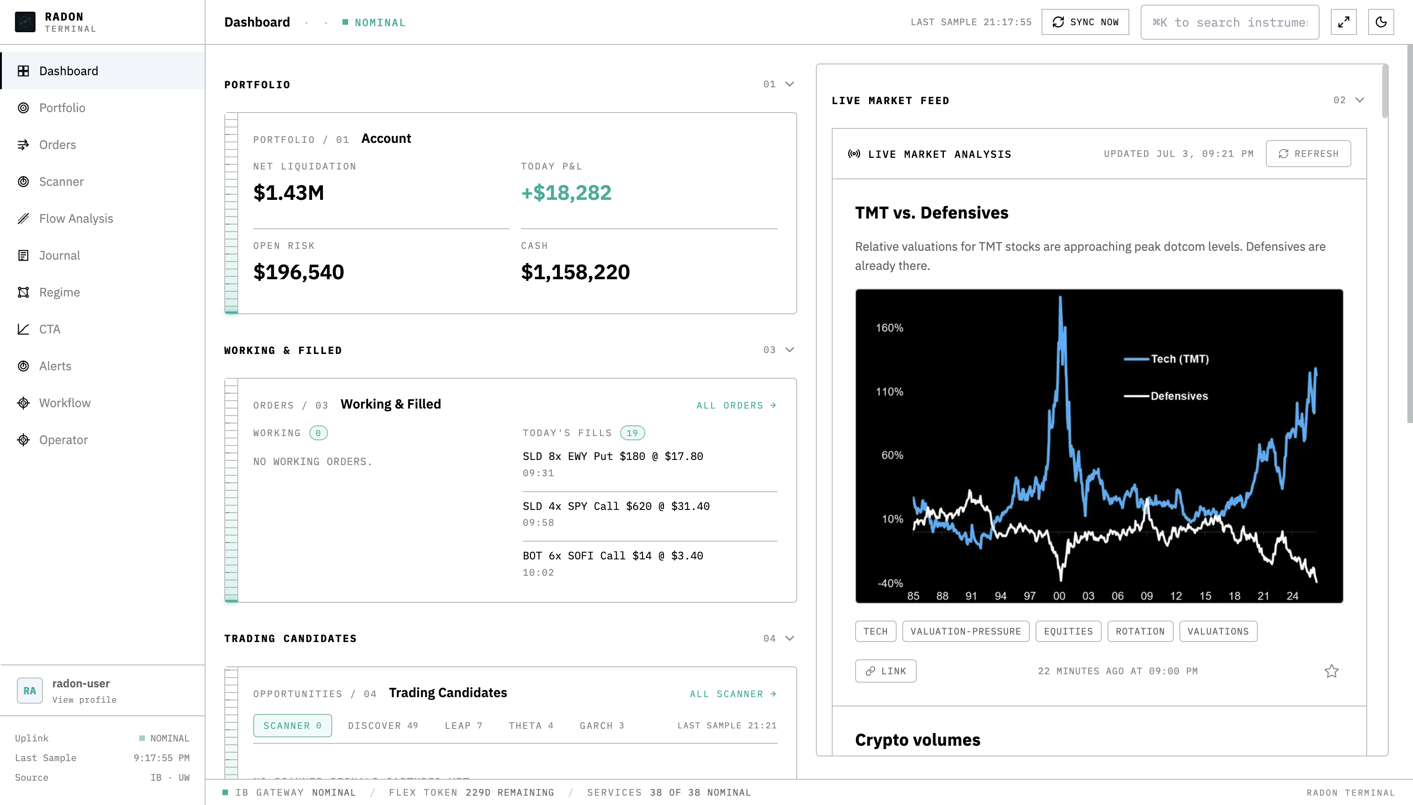Viewport: 1413px width, 805px height.
Task: Copy article with the Link button
Action: point(885,671)
